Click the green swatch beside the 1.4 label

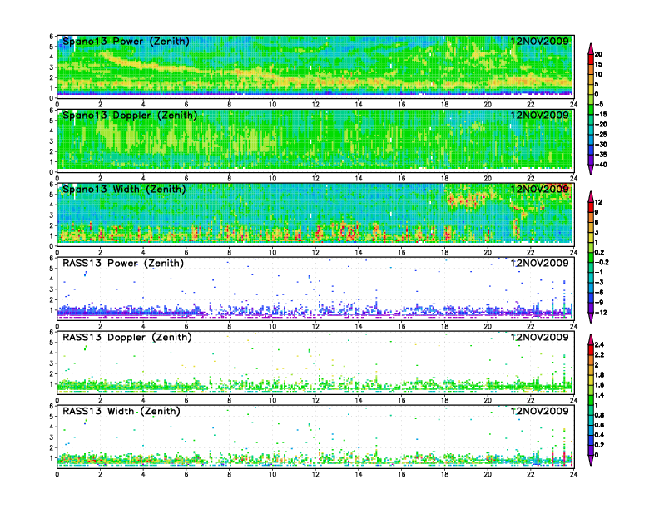pos(591,400)
